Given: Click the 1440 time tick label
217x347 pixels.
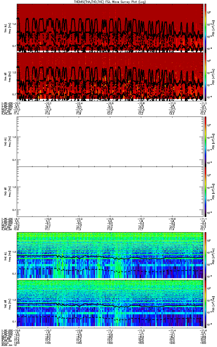Looking at the screenshot, I should [79, 343].
